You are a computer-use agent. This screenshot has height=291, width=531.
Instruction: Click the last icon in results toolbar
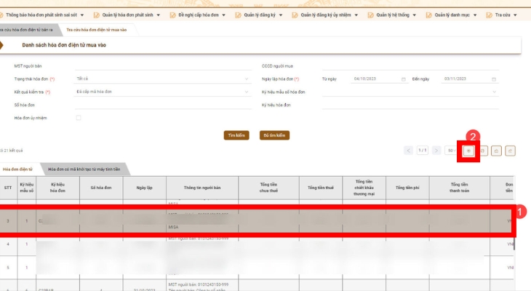click(511, 151)
